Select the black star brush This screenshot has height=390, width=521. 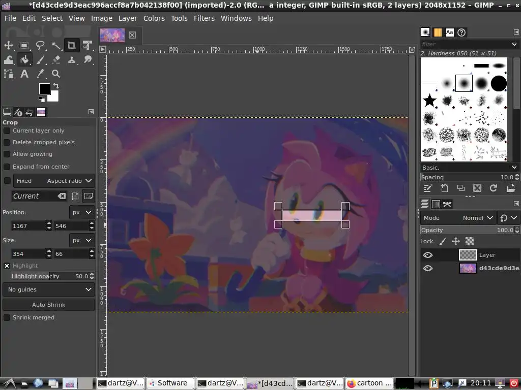click(429, 100)
